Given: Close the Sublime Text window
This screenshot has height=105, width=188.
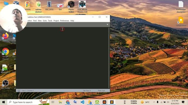Looking at the screenshot, I should 106,17.
